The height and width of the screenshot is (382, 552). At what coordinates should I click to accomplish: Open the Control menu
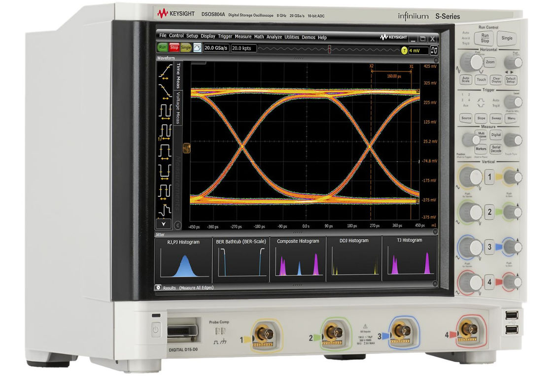coord(176,35)
